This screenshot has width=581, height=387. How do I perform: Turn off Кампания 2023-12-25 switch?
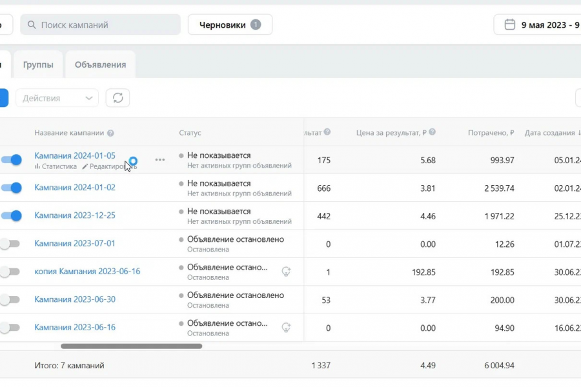(11, 216)
